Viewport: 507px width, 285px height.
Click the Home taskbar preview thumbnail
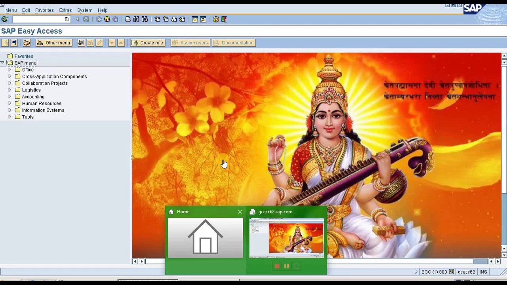pos(205,237)
